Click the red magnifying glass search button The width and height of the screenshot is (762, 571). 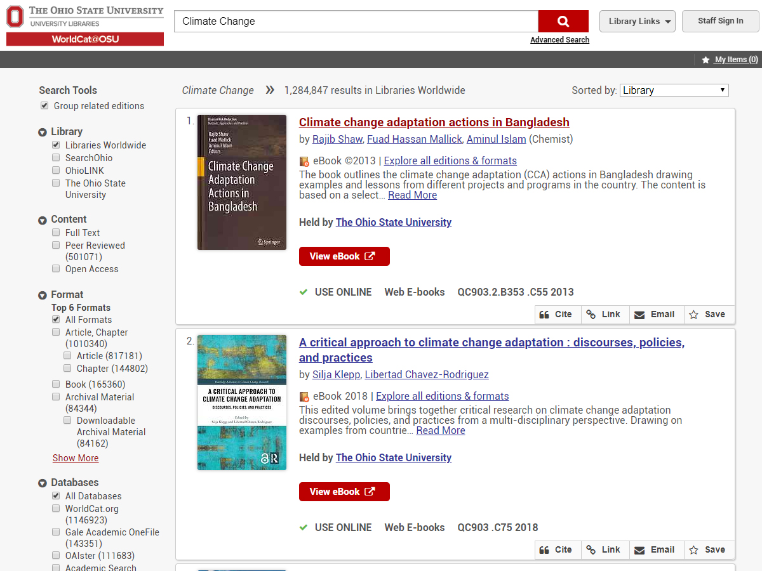pos(563,22)
